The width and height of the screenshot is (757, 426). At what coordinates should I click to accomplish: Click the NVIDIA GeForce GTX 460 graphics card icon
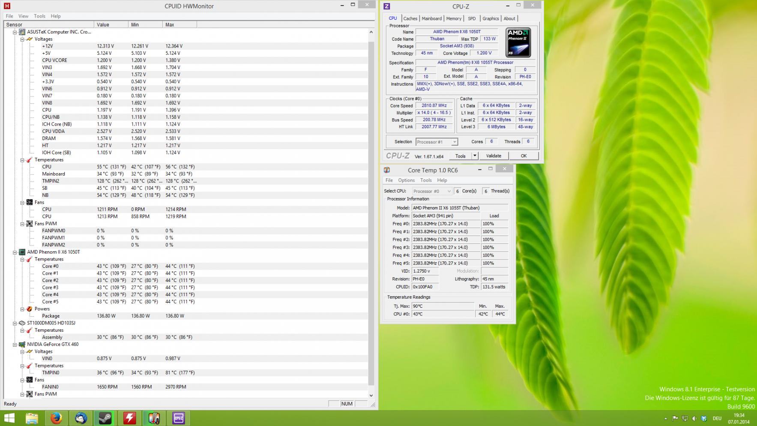point(22,344)
